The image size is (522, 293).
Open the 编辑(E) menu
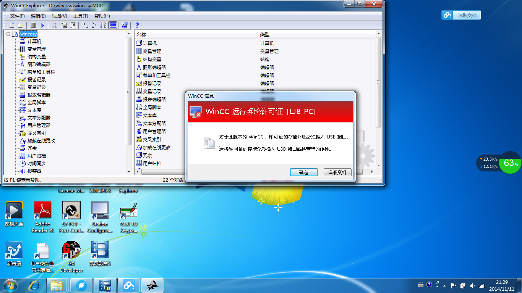point(38,16)
